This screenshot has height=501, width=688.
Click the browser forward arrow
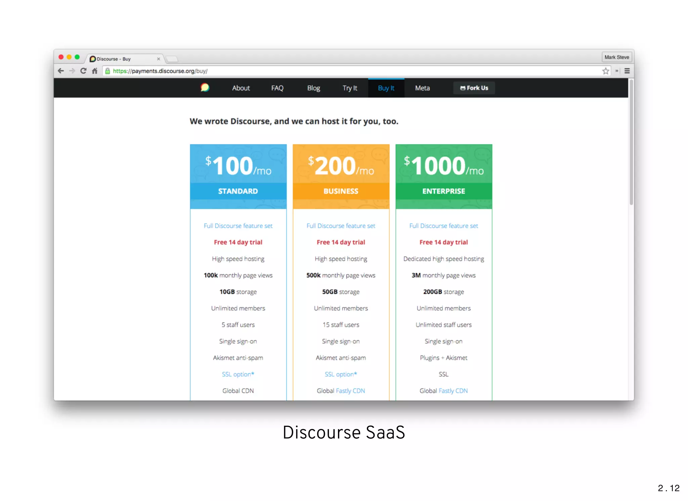point(72,71)
